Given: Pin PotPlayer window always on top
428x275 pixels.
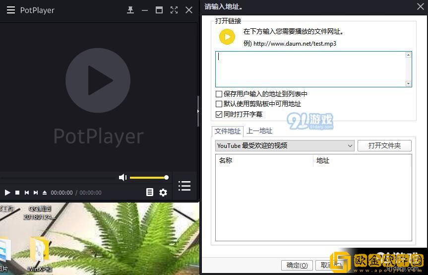Looking at the screenshot, I should 130,10.
